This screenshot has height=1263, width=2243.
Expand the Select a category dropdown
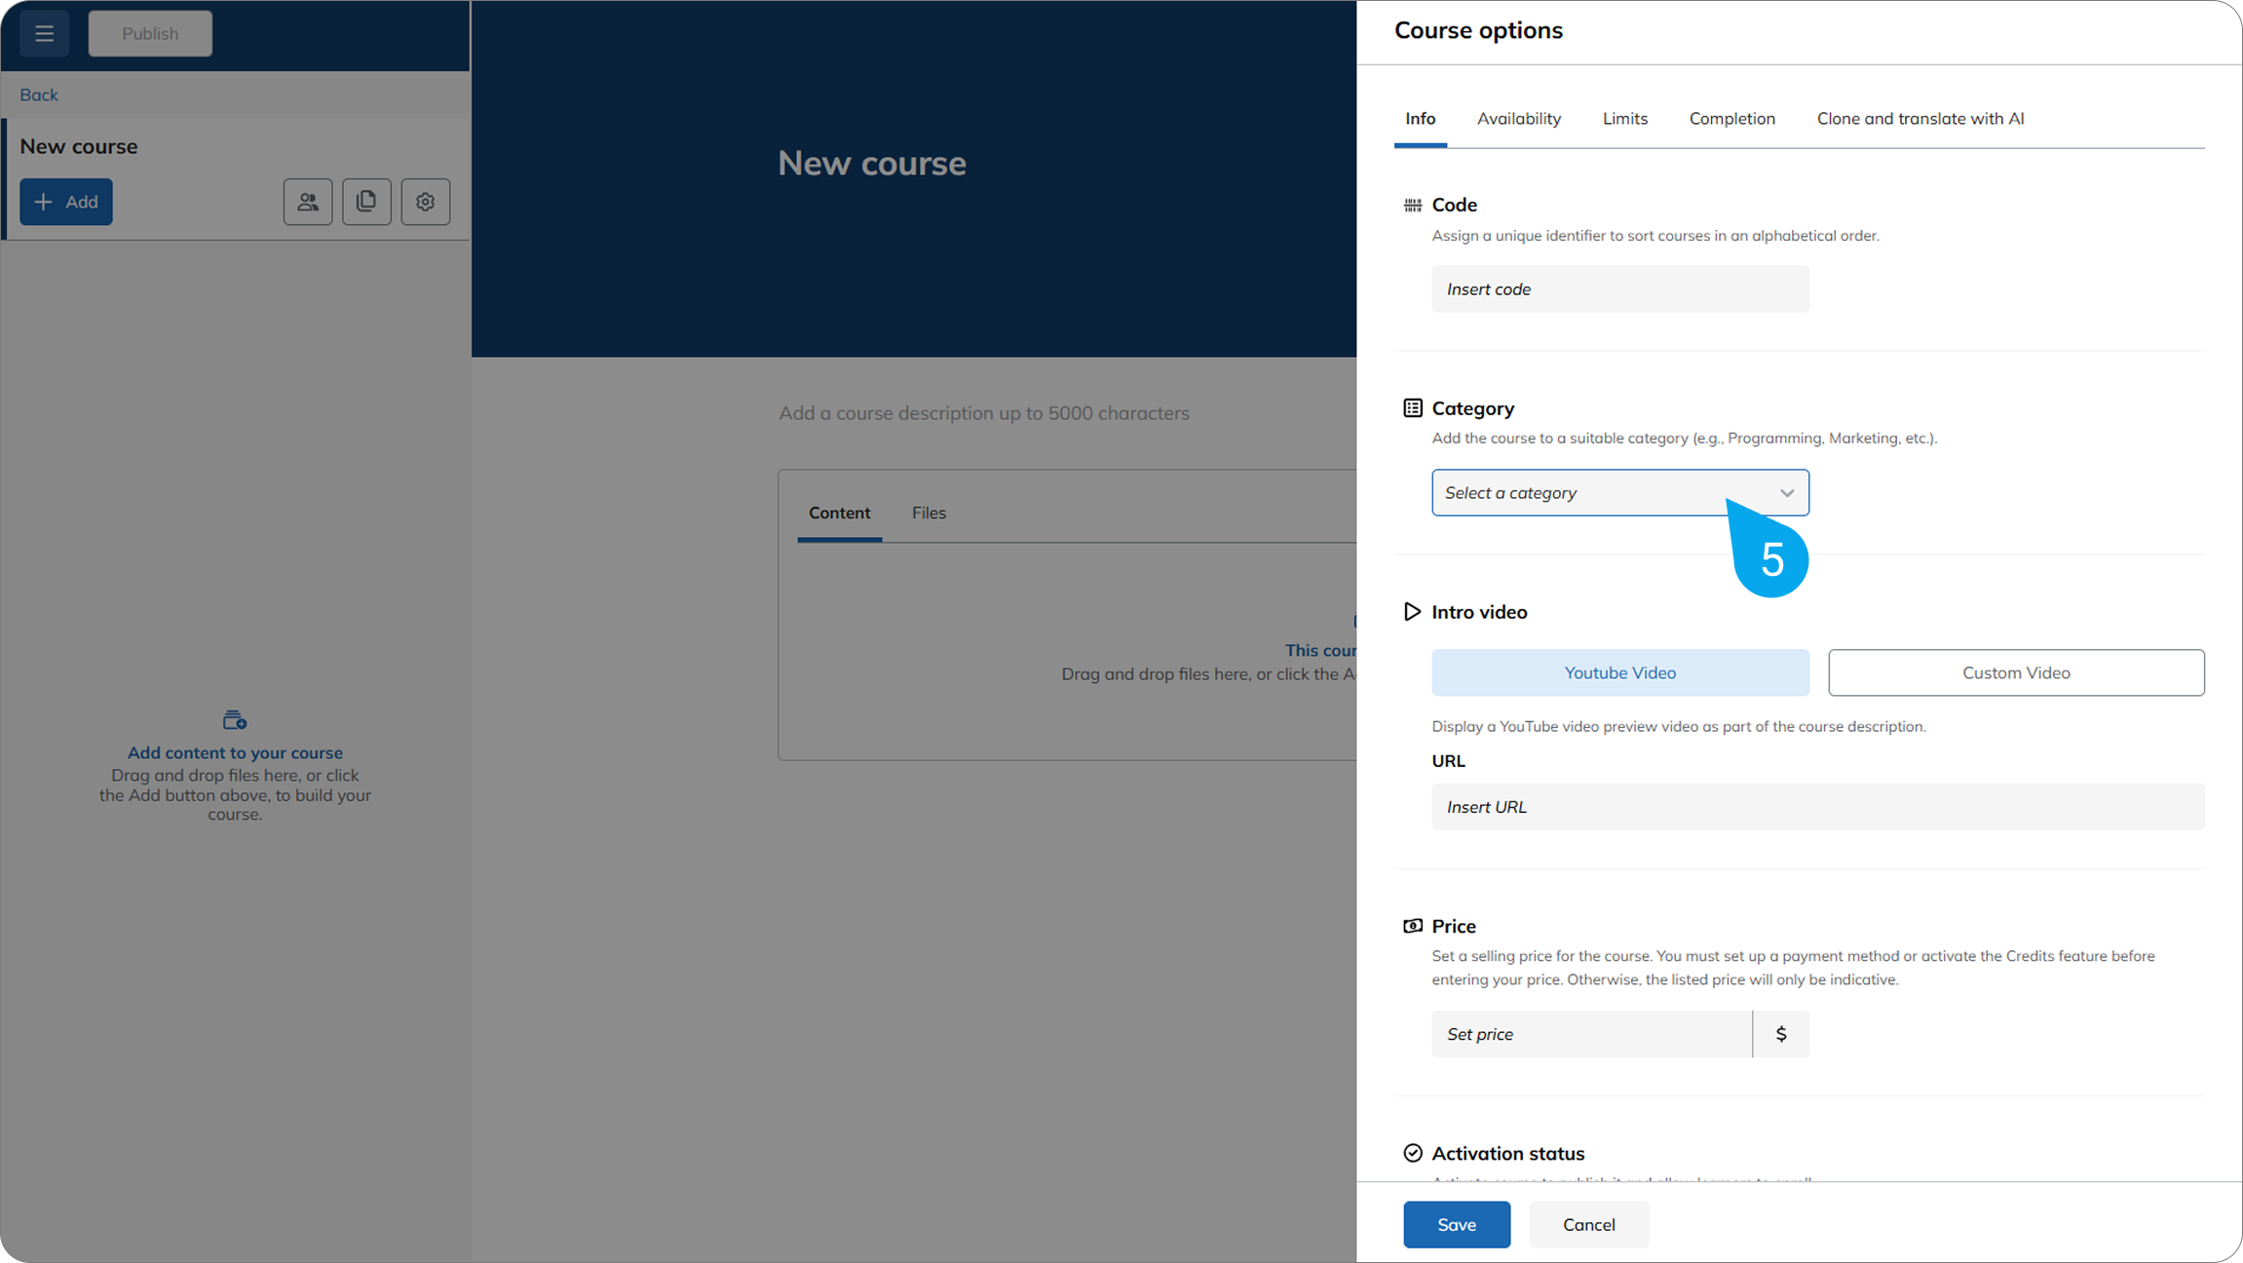[1598, 493]
